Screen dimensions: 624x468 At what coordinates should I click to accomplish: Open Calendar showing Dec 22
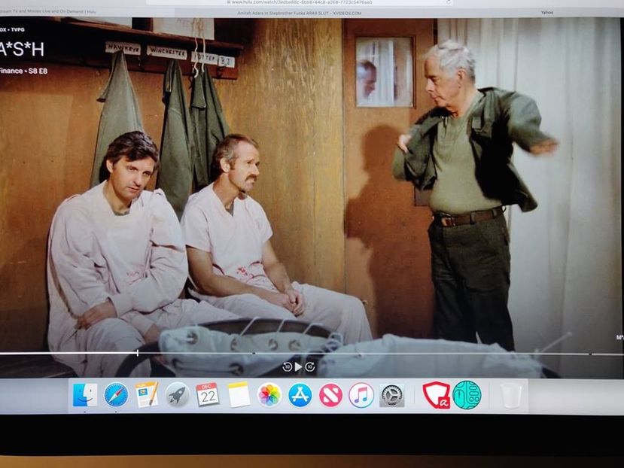207,395
